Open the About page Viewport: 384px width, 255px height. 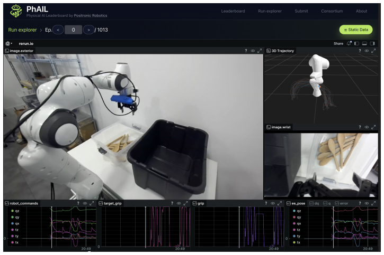[361, 11]
